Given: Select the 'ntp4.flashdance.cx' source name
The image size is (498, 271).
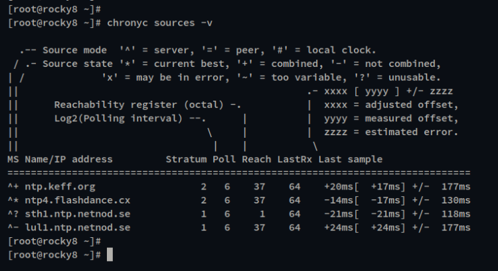Looking at the screenshot, I should (78, 200).
